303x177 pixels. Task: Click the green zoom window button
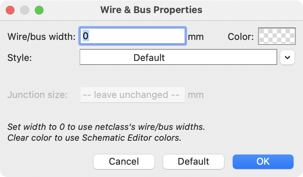(x=39, y=10)
